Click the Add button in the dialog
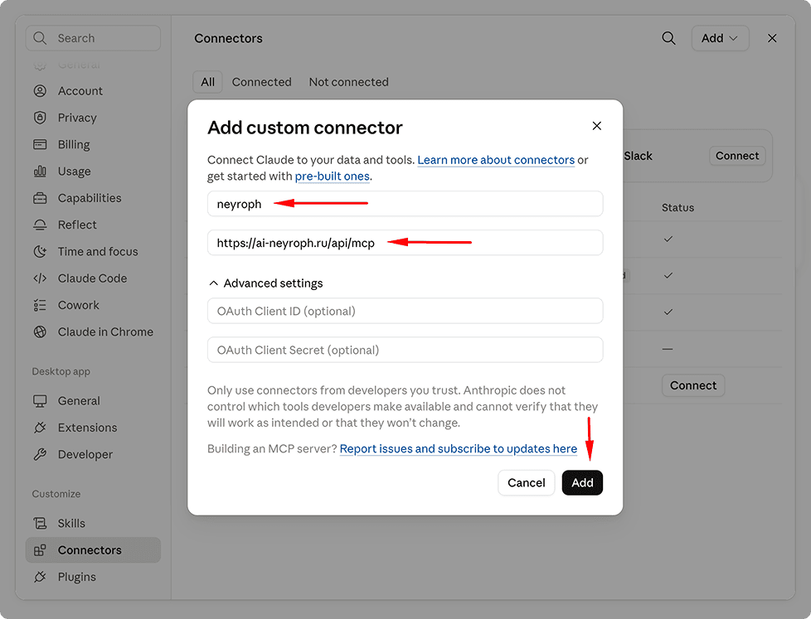This screenshot has height=619, width=811. click(582, 482)
